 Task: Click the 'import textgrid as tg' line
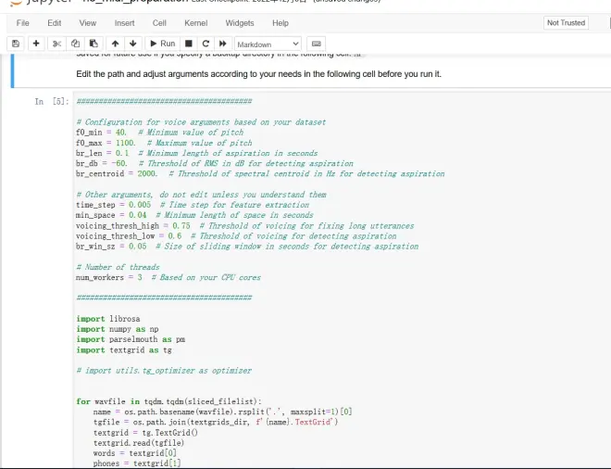(124, 350)
